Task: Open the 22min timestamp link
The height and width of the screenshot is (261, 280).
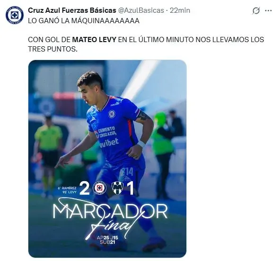Action: [180, 10]
